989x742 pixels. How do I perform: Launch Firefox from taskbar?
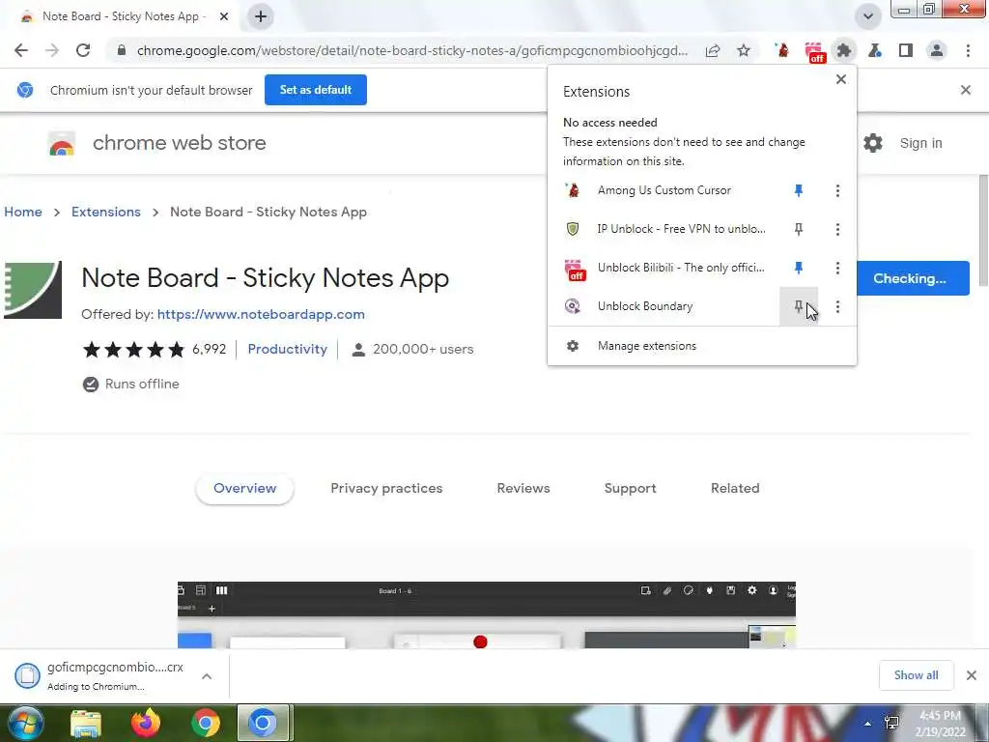(146, 723)
